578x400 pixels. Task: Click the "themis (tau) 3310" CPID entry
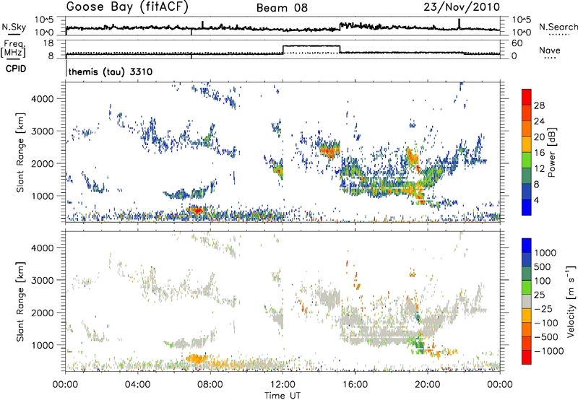click(x=111, y=71)
